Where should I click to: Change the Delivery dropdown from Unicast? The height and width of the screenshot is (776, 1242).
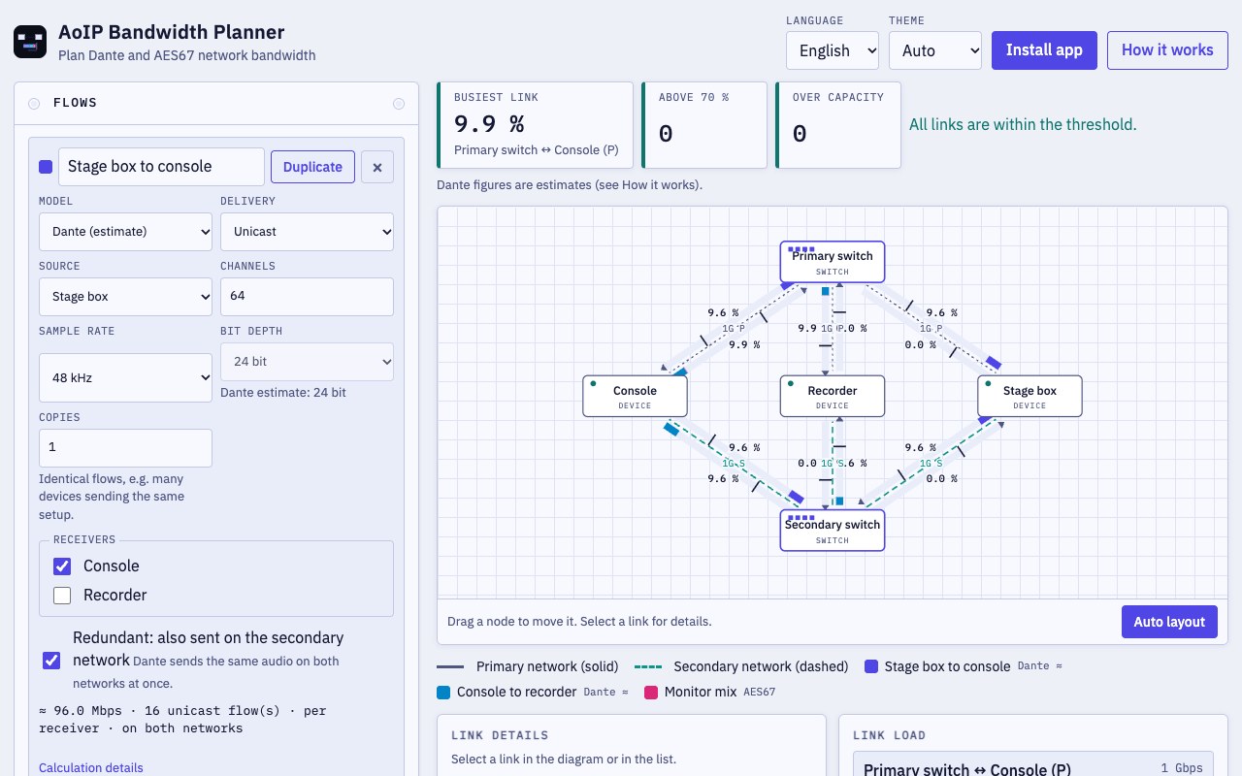[307, 232]
